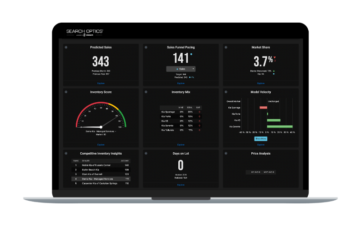The width and height of the screenshot is (361, 226).
Task: Click the green Kia K5 velocity bar
Action: (274, 120)
